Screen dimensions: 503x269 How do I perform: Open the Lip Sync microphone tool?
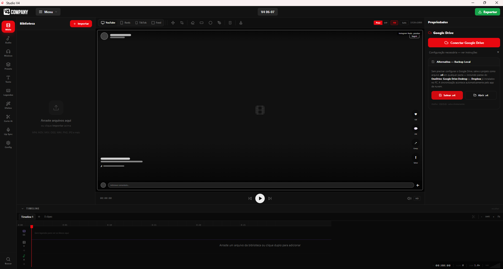point(8,131)
